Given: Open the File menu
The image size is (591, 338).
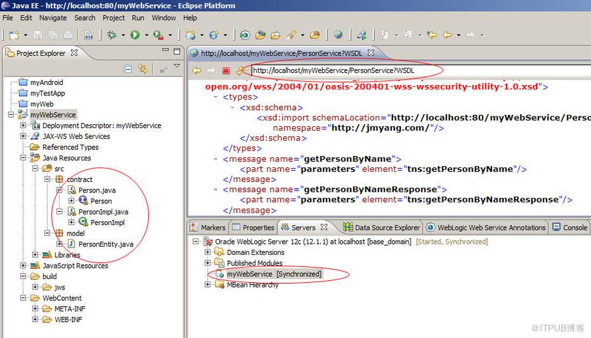Looking at the screenshot, I should 7,18.
